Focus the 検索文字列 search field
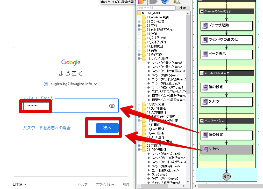Screen dimensions: 263x189 [156, 8]
